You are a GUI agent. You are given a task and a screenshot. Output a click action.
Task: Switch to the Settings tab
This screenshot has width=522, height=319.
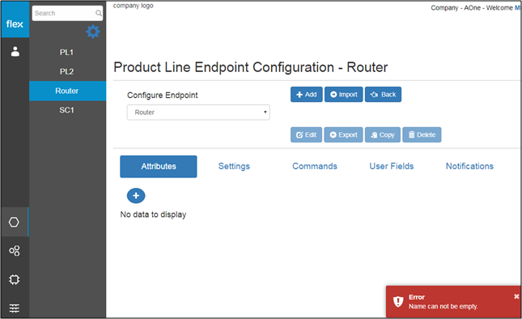[234, 166]
